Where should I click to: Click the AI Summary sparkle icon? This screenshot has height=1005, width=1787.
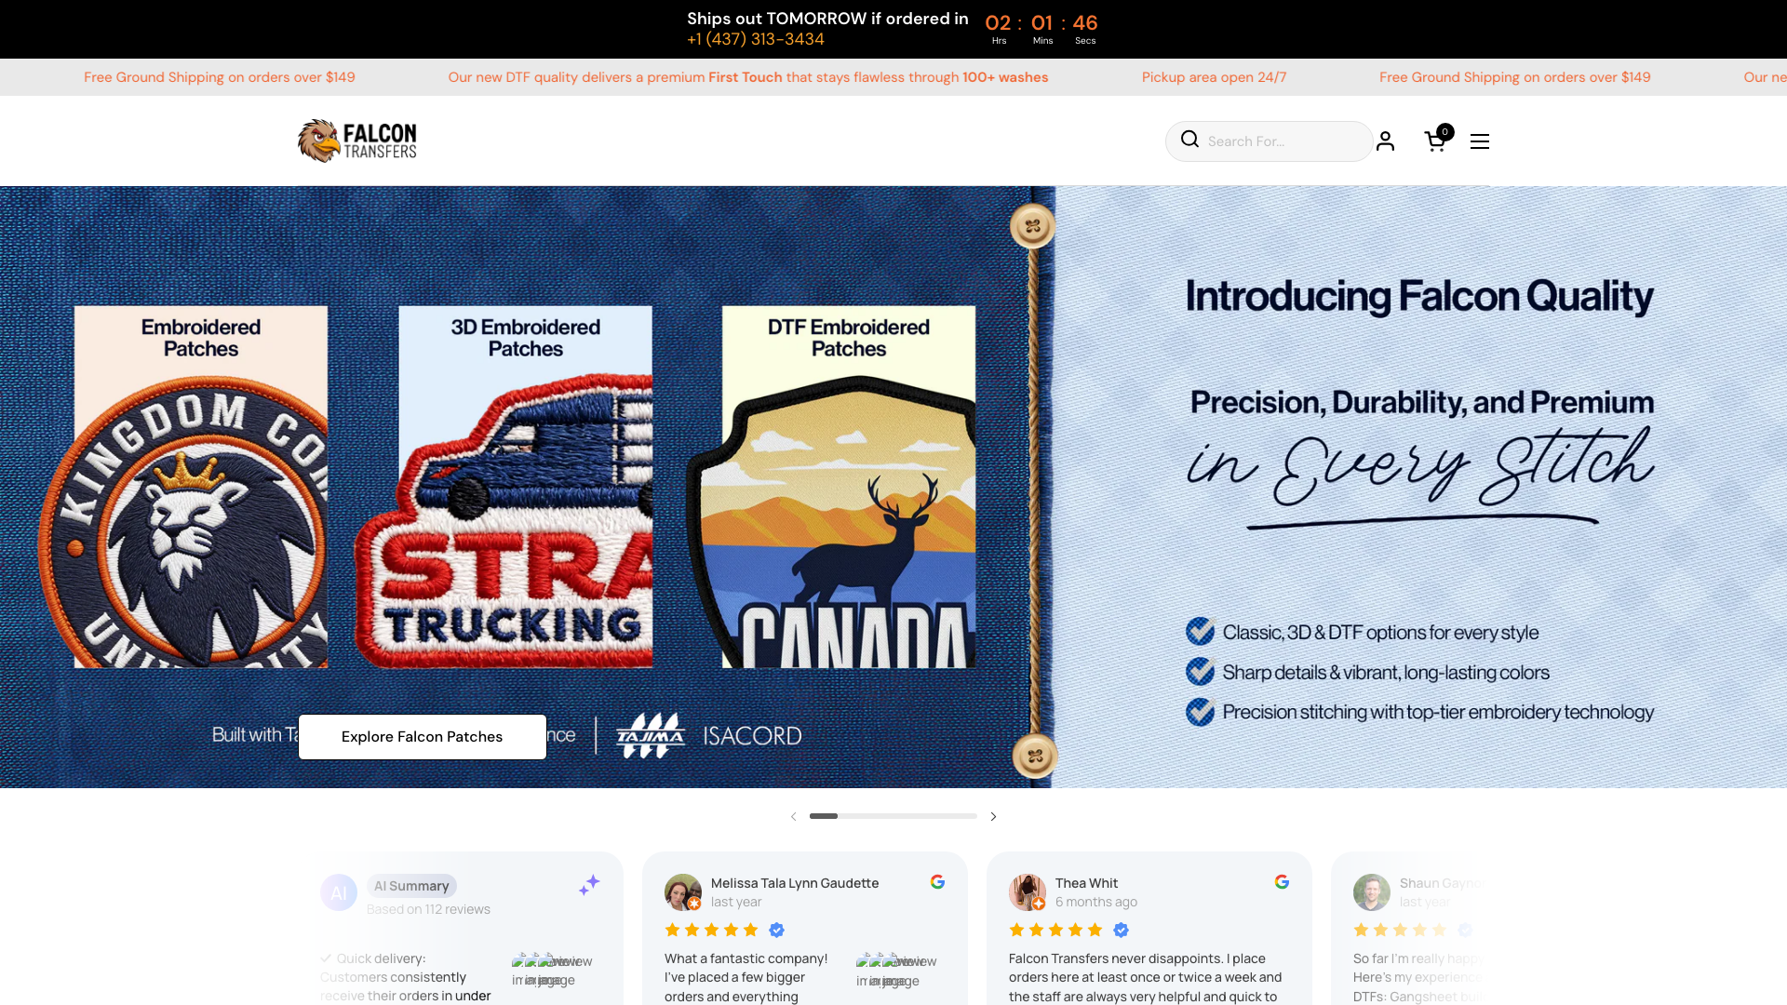(x=589, y=885)
